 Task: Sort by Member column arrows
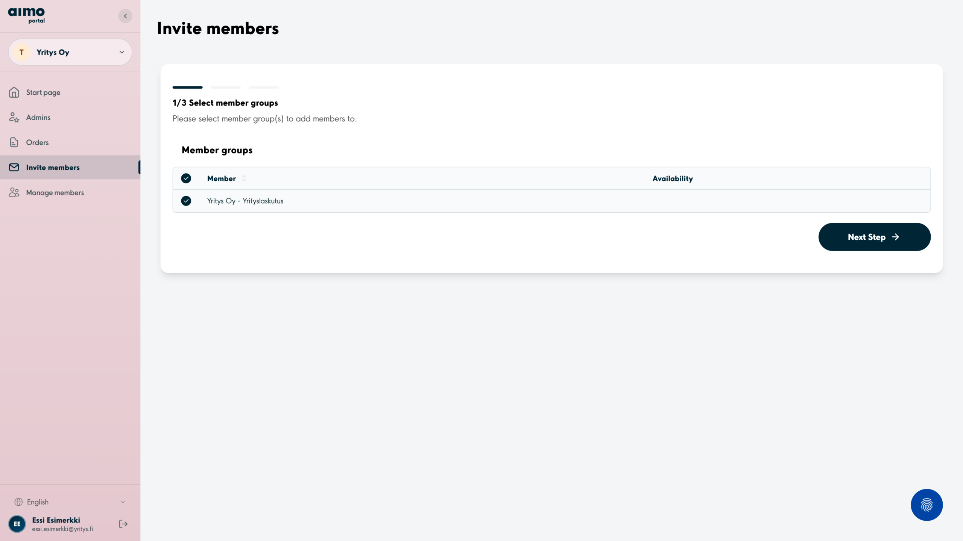[244, 178]
